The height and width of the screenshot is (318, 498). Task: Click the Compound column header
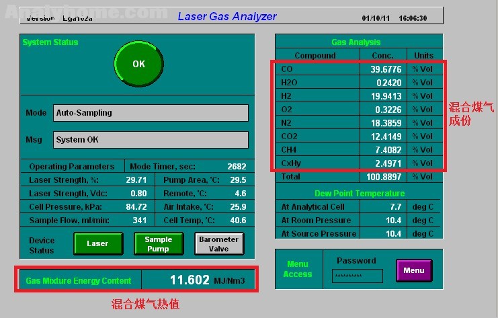pos(315,56)
